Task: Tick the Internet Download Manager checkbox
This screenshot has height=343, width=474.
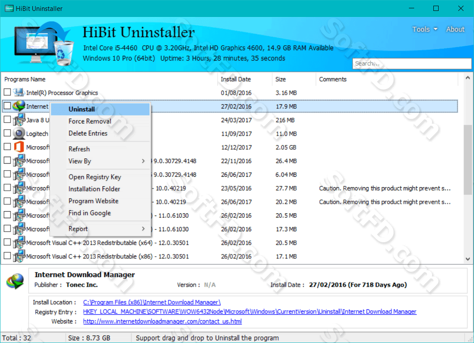Action: 7,106
